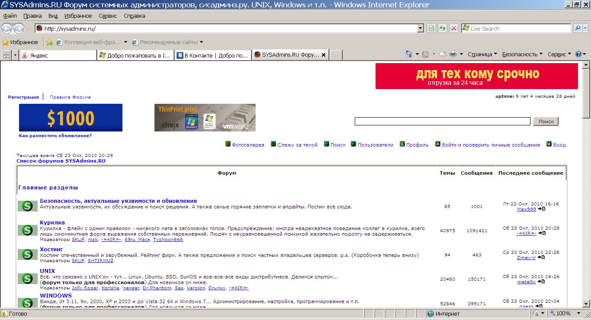Open moderator Jolly Roger profile link

(85, 288)
